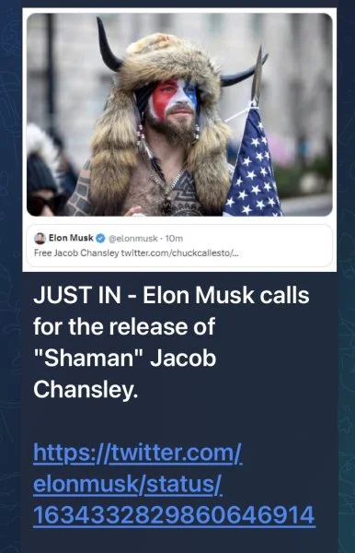The width and height of the screenshot is (355, 553).
Task: Click the 'elonmusk/status/' link line
Action: [x=127, y=484]
